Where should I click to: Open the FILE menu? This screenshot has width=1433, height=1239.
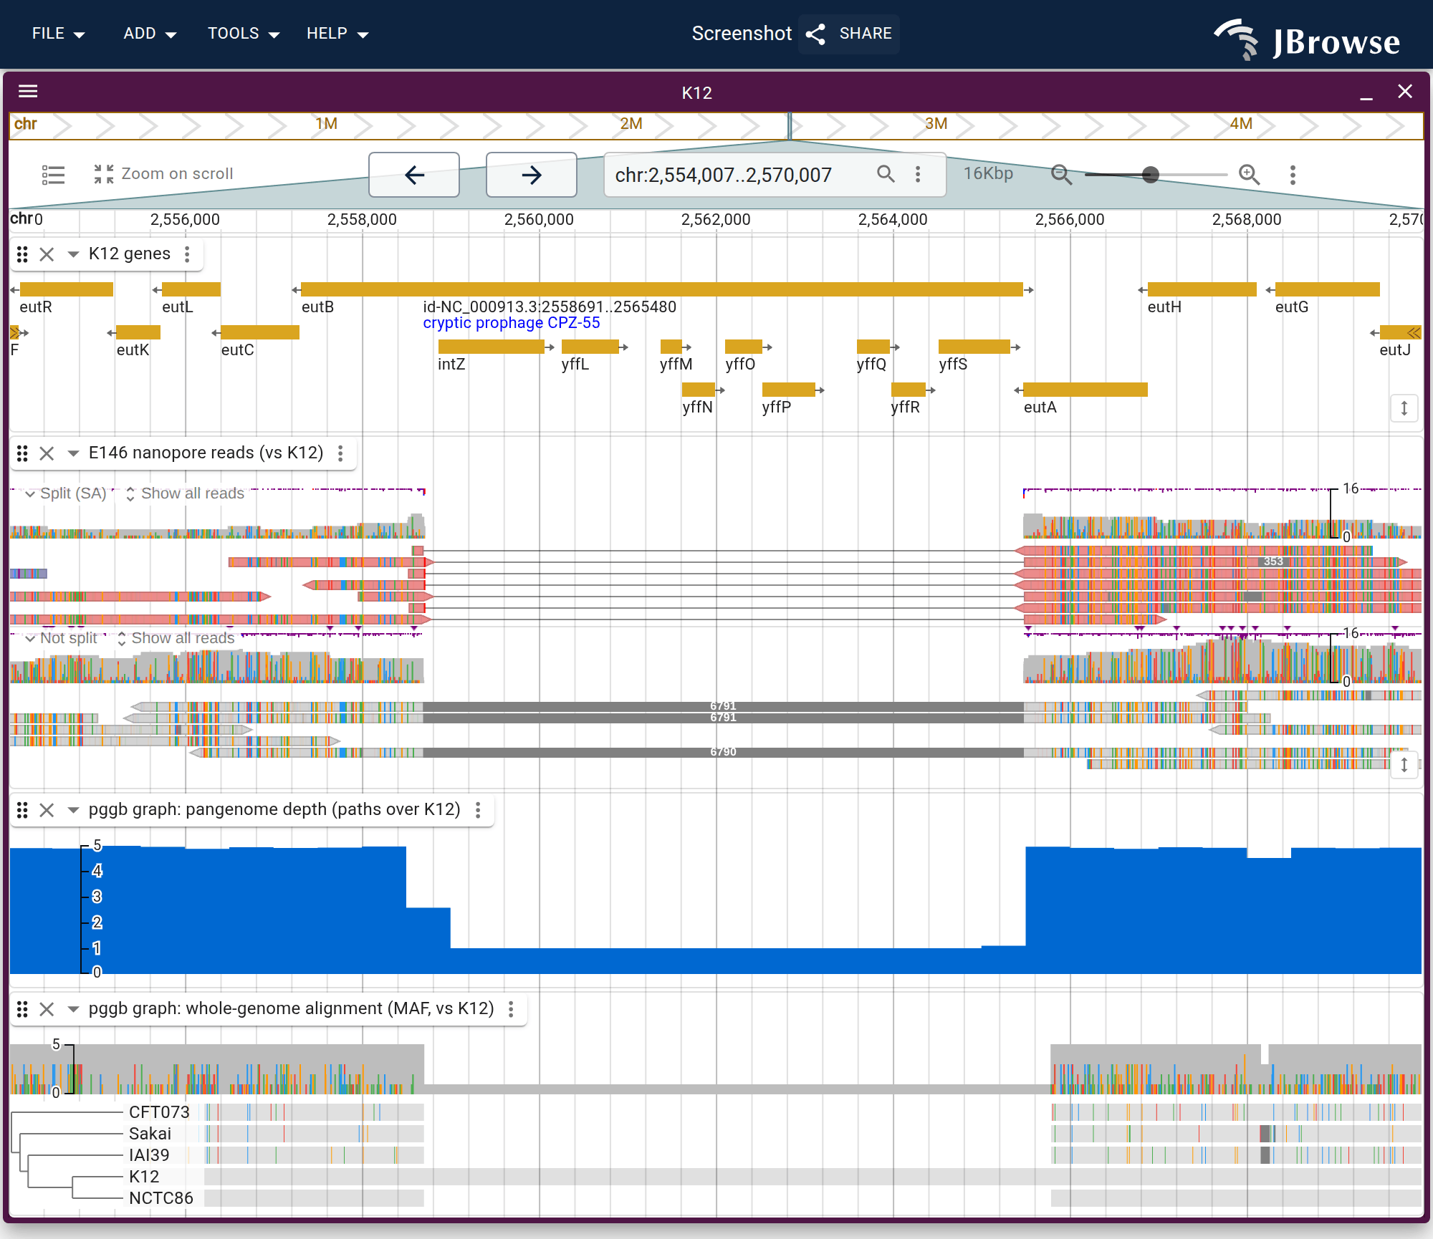tap(58, 34)
